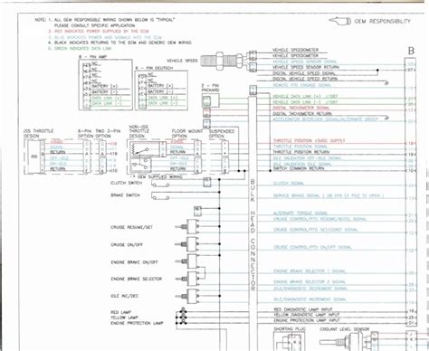
Task: Click the 'CRUISE RESUME/SET' switch label
Action: click(x=131, y=227)
